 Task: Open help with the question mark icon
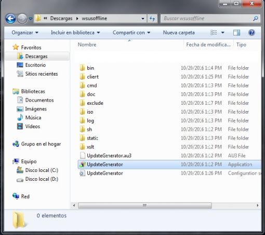click(x=251, y=32)
